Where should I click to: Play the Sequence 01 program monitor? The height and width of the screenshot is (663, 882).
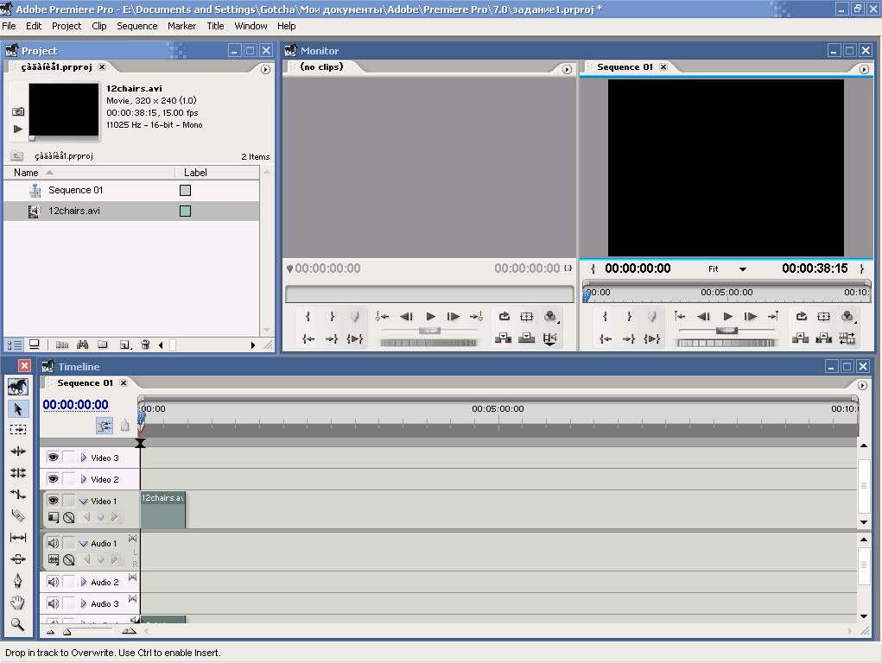pos(727,317)
